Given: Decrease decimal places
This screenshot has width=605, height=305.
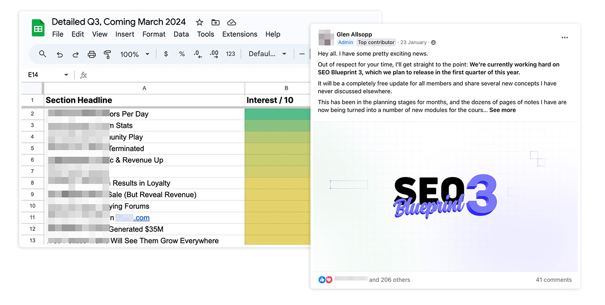Looking at the screenshot, I should pyautogui.click(x=198, y=54).
